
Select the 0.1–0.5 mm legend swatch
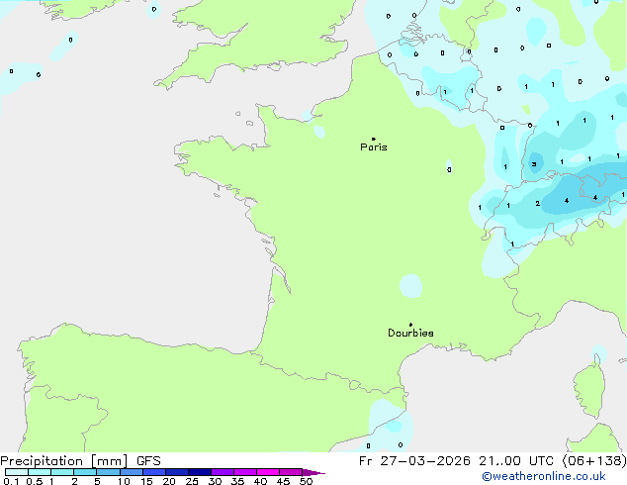[x=17, y=472]
